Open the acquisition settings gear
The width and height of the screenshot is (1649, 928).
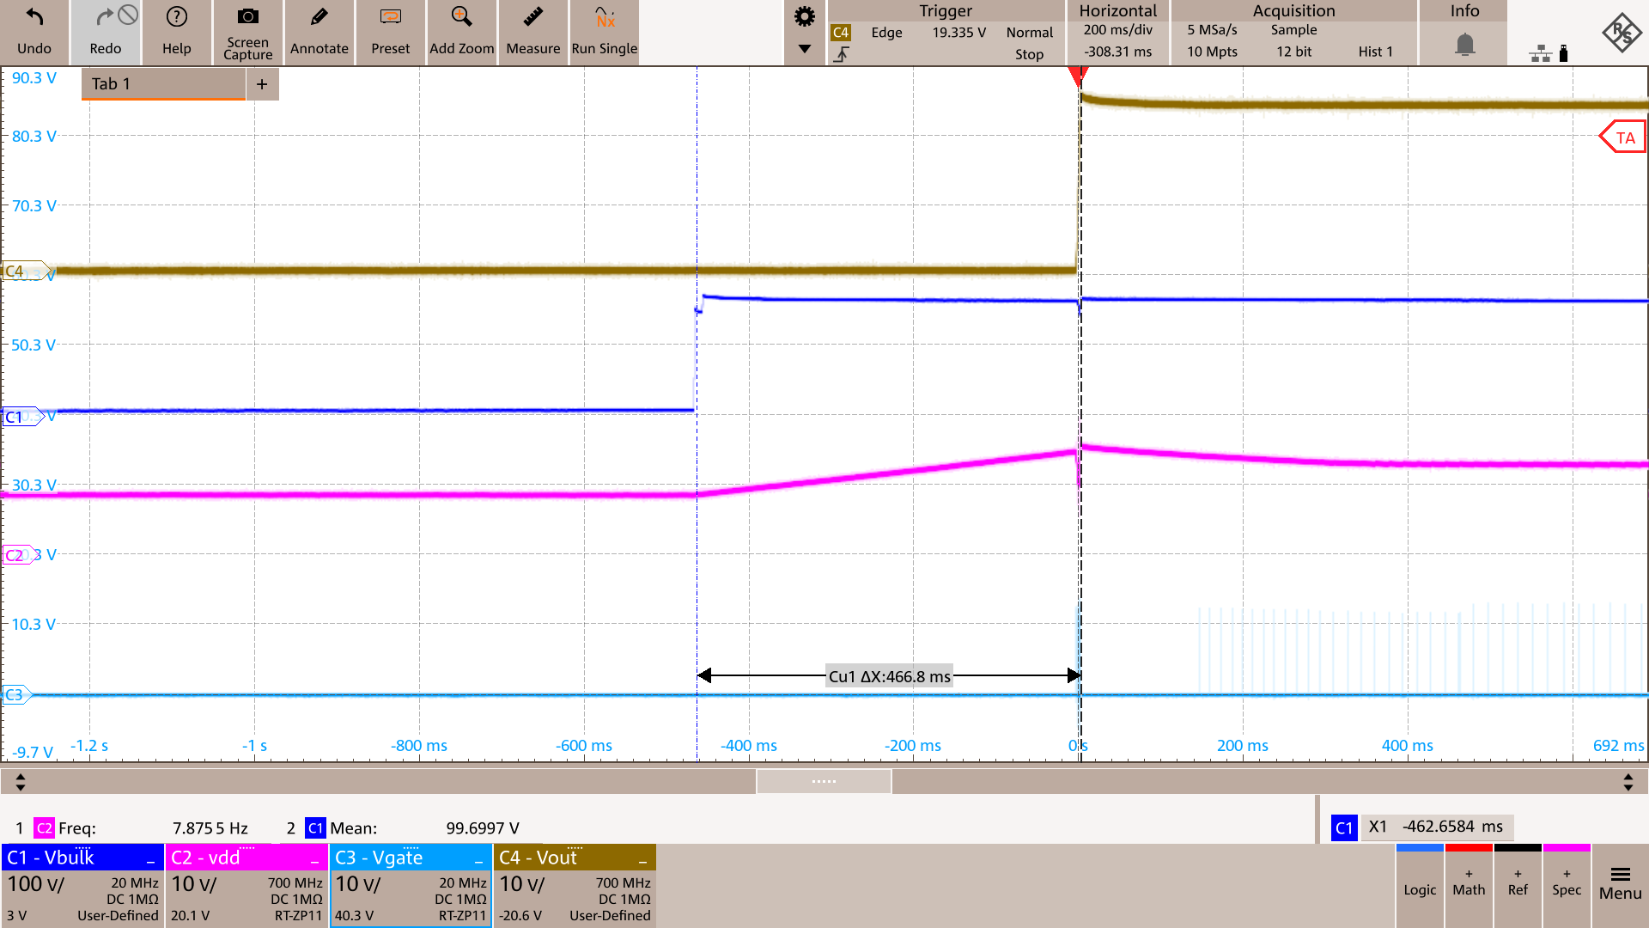coord(804,15)
